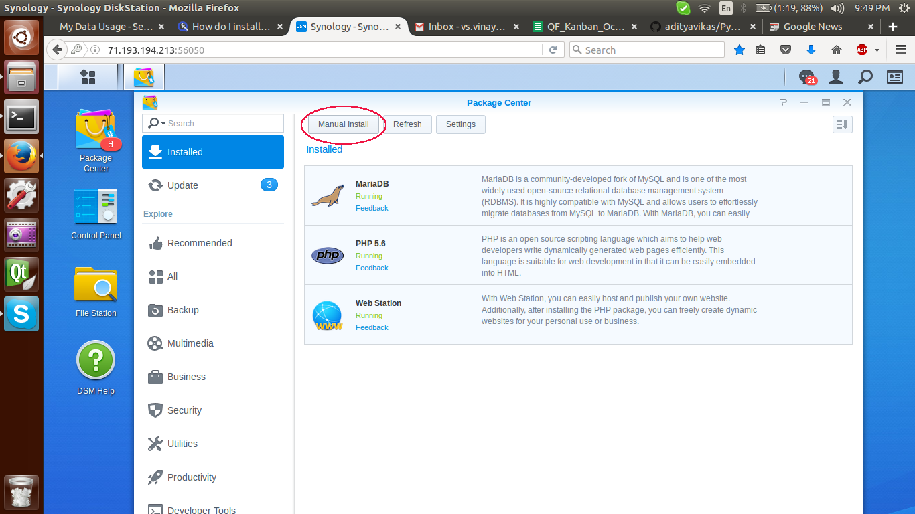Screen dimensions: 915x514
Task: Select Update section in sidebar
Action: (213, 185)
